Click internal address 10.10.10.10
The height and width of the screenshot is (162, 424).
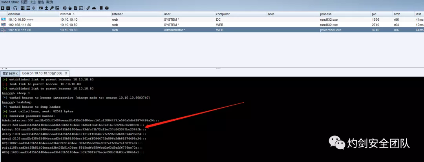click(69, 20)
